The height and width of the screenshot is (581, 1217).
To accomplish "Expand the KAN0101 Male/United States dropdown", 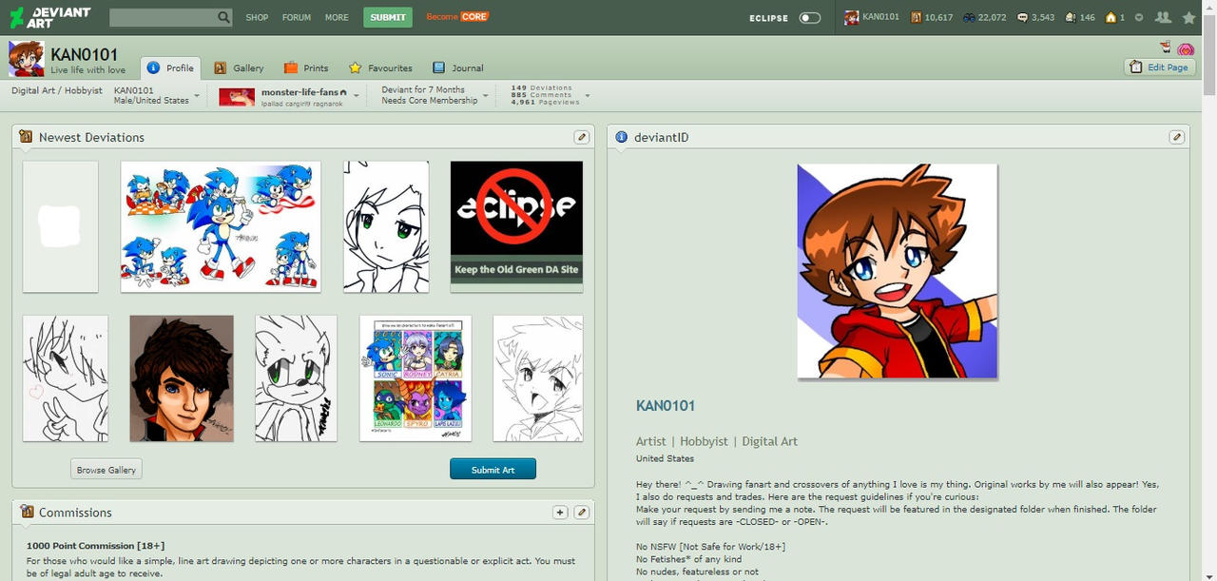I will click(197, 96).
